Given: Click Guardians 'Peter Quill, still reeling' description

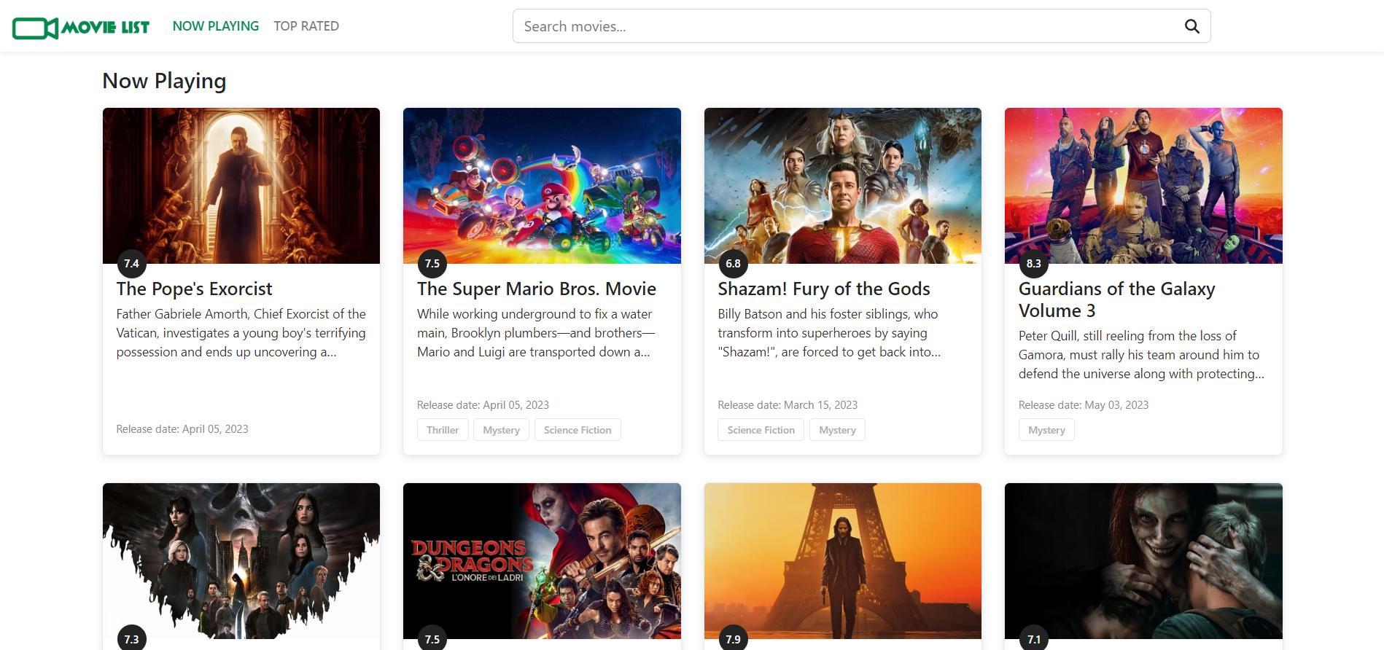Looking at the screenshot, I should coord(1141,355).
